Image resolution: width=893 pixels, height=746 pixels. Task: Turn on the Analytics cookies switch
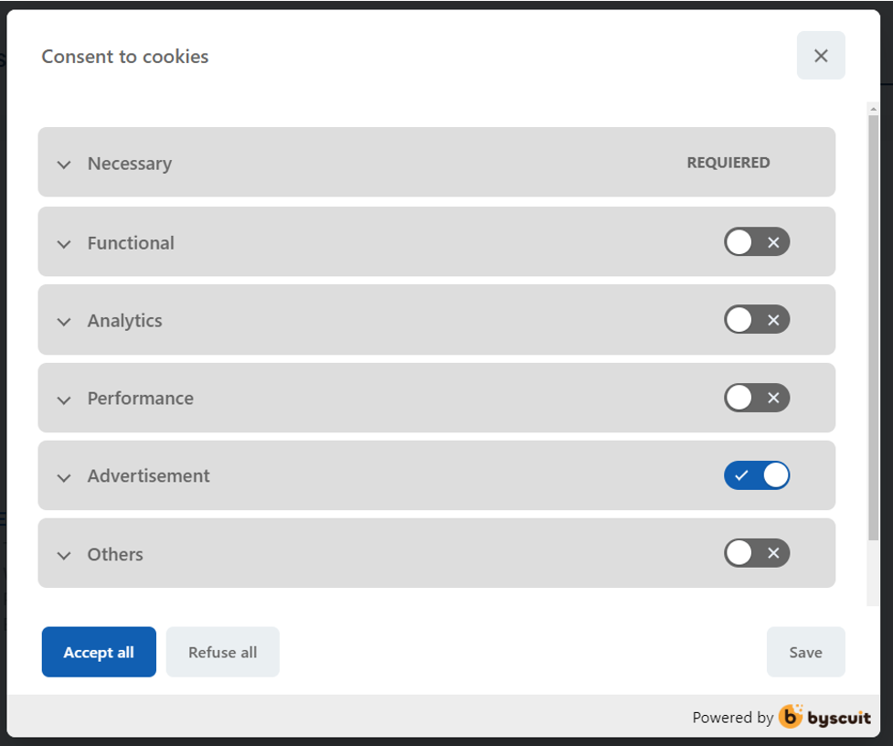pyautogui.click(x=756, y=319)
